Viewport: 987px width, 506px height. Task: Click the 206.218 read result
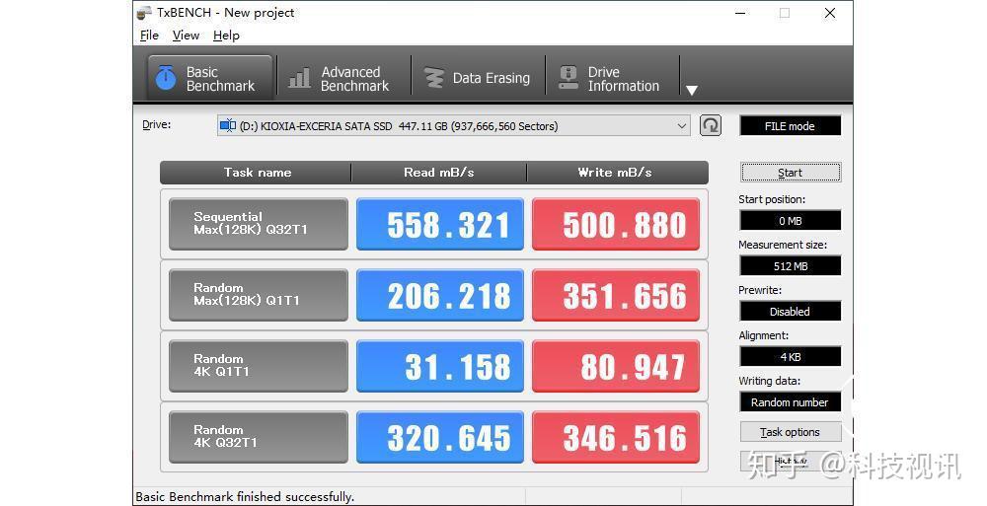click(x=440, y=295)
